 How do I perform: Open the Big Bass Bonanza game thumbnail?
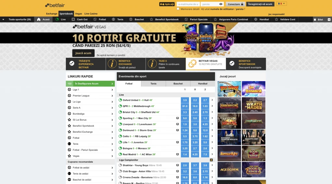229,89
